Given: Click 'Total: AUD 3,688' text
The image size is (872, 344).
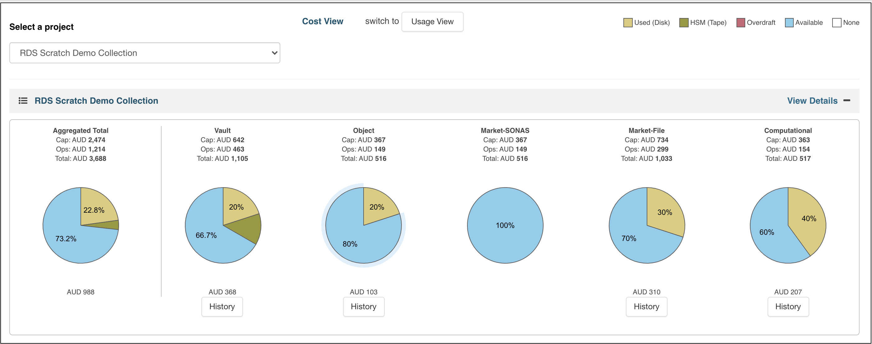Looking at the screenshot, I should point(80,159).
